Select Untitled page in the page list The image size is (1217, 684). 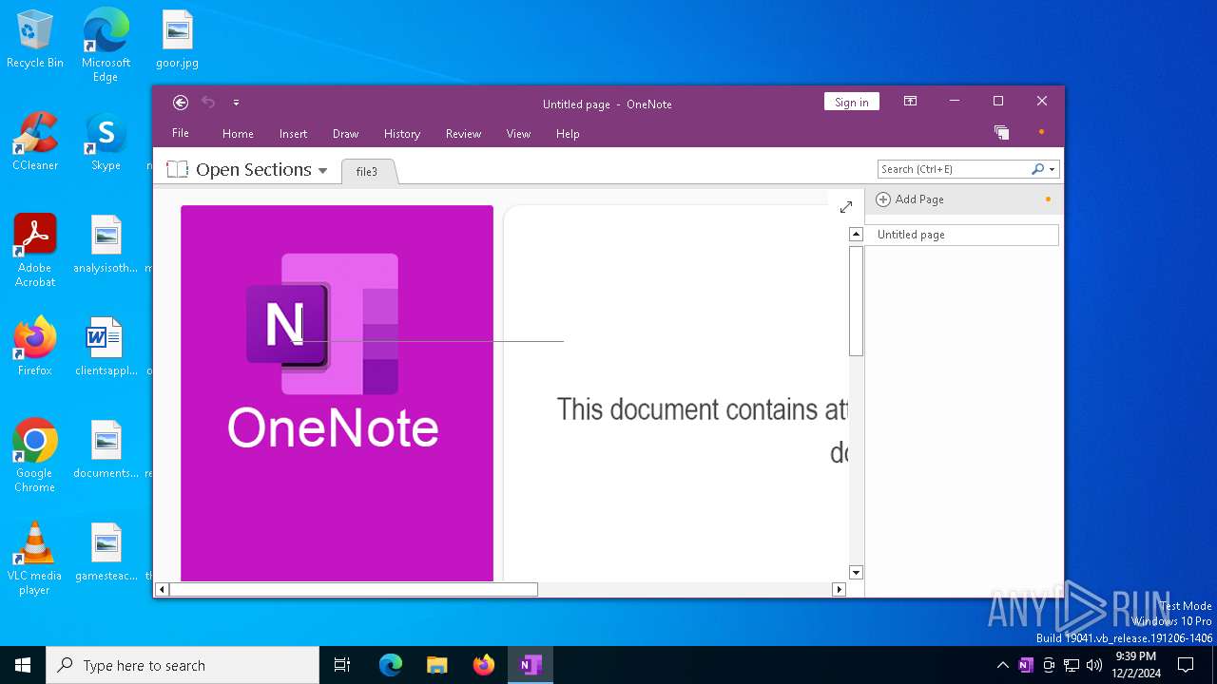pyautogui.click(x=961, y=235)
